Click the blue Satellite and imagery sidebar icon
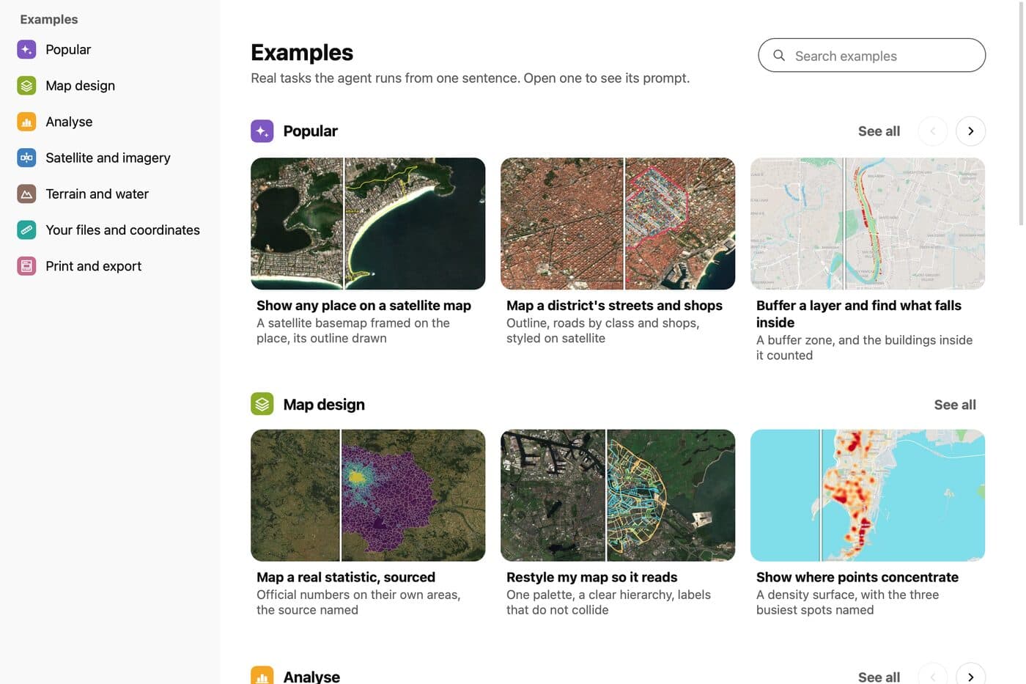Image resolution: width=1026 pixels, height=684 pixels. 26,158
